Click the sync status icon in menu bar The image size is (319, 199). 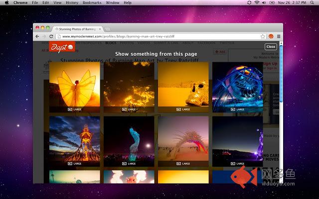(x=249, y=2)
